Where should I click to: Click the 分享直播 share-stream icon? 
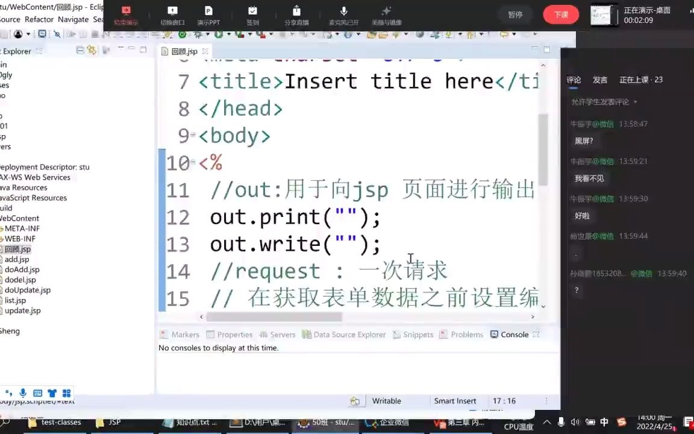[296, 14]
